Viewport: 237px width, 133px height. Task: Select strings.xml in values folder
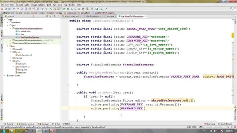pyautogui.click(x=22, y=70)
